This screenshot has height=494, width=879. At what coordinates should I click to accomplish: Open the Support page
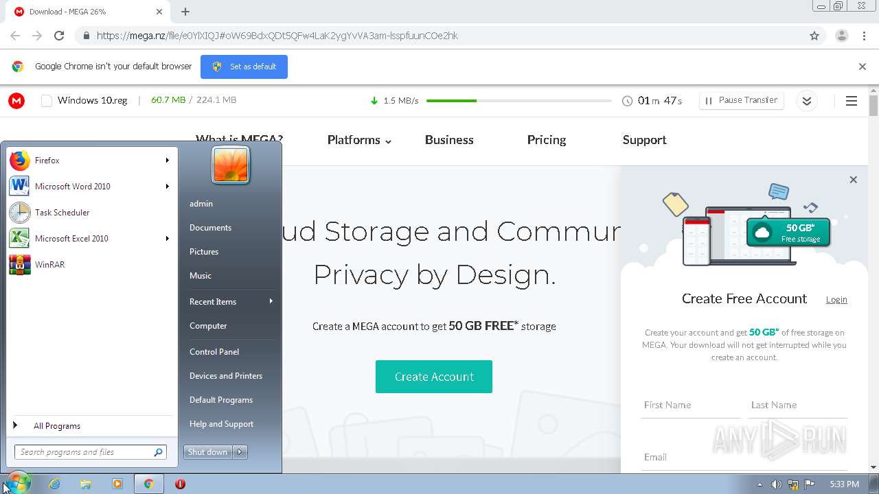[x=644, y=140]
